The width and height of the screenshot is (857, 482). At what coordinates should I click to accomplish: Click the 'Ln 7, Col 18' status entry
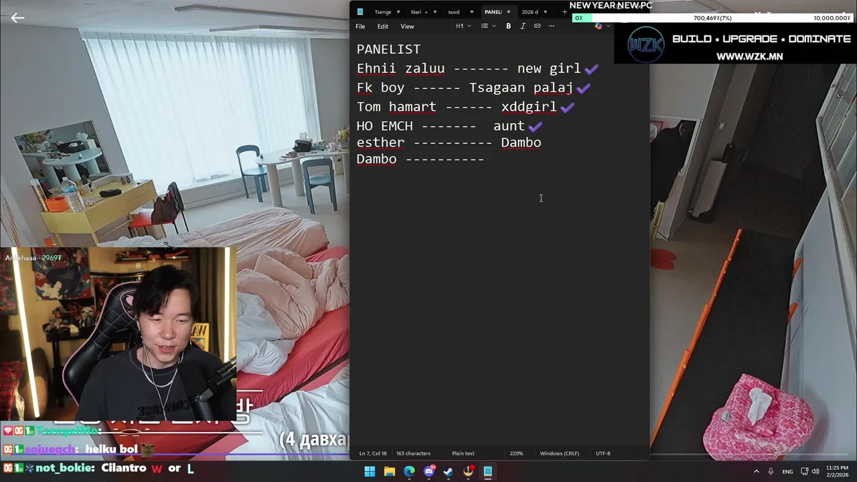pyautogui.click(x=373, y=453)
